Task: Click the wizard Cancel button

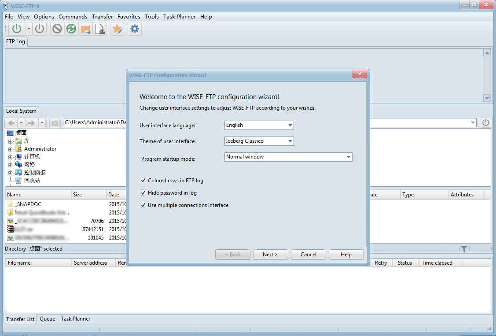Action: pyautogui.click(x=309, y=255)
